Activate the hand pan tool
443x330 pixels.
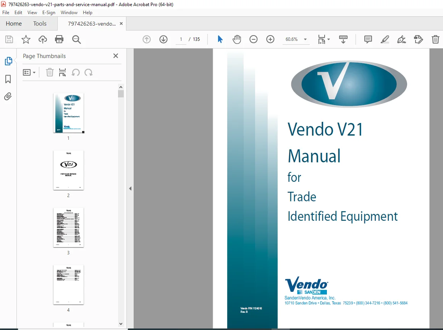pyautogui.click(x=237, y=39)
